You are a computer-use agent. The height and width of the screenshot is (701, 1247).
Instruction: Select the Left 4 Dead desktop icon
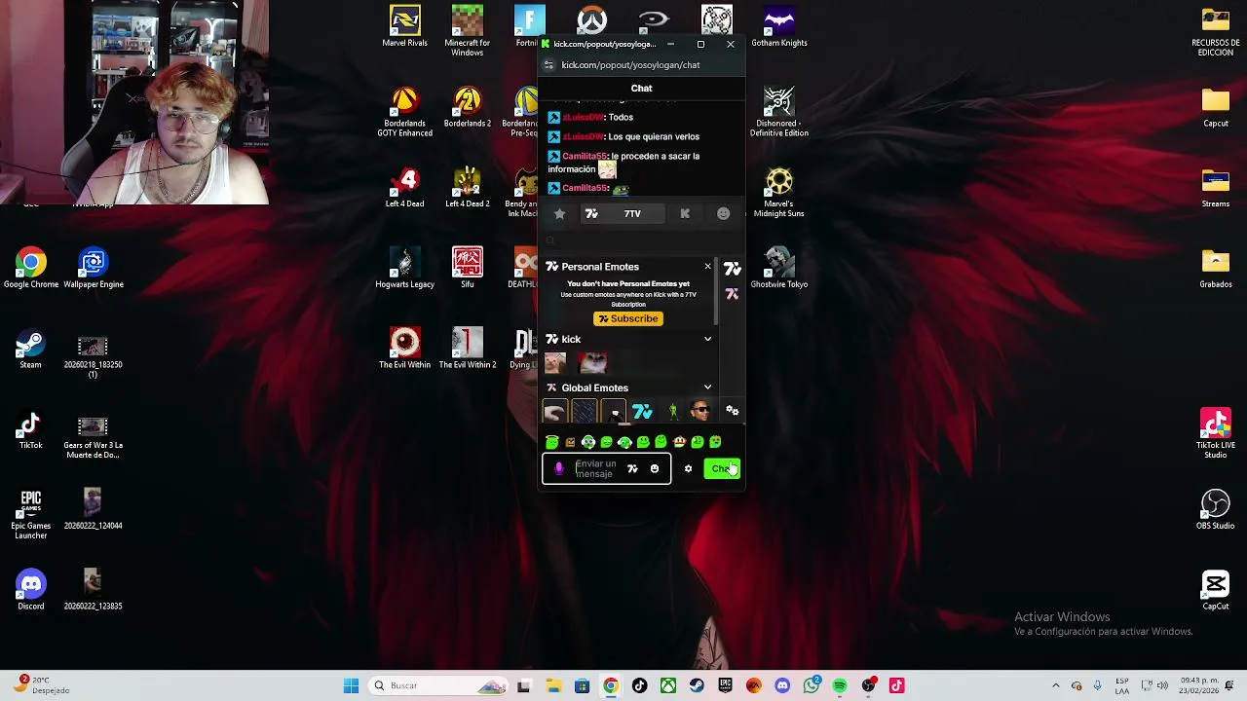404,188
